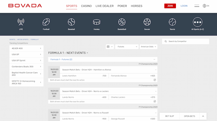Bet on Lando Norris at -600
217x121 pixels.
click(x=84, y=97)
